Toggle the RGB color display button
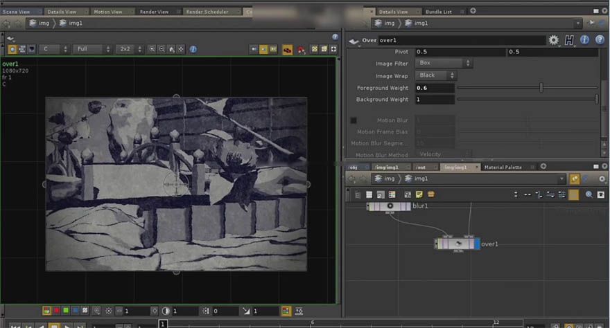The width and height of the screenshot is (610, 328). pyautogui.click(x=46, y=311)
